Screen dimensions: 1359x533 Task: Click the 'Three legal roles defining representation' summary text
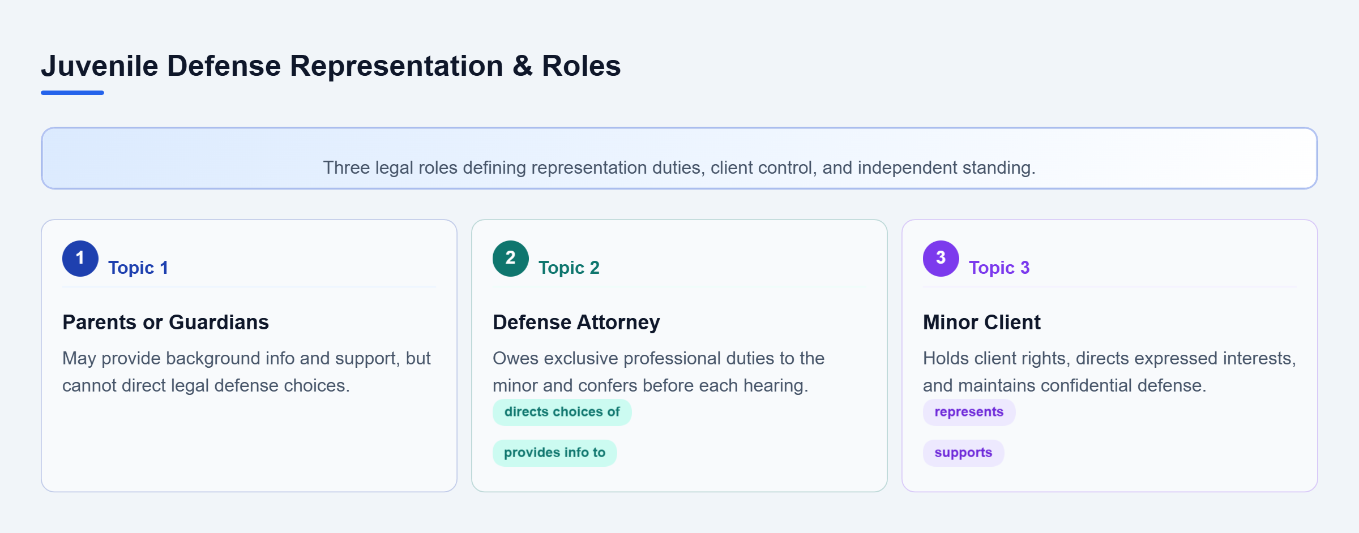pos(679,167)
